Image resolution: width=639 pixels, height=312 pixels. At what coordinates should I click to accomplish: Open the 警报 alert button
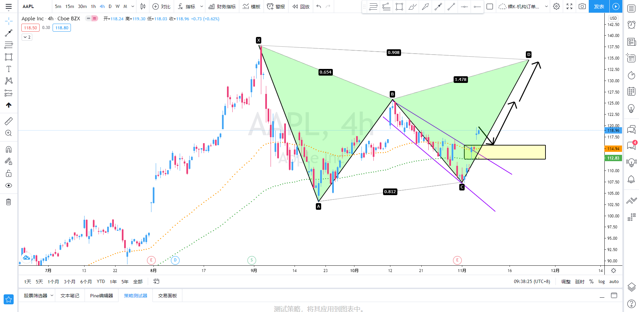276,6
